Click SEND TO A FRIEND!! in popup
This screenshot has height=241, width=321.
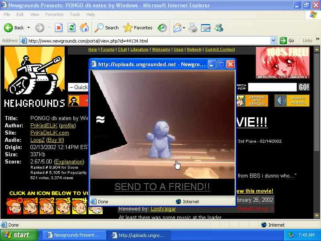(162, 187)
